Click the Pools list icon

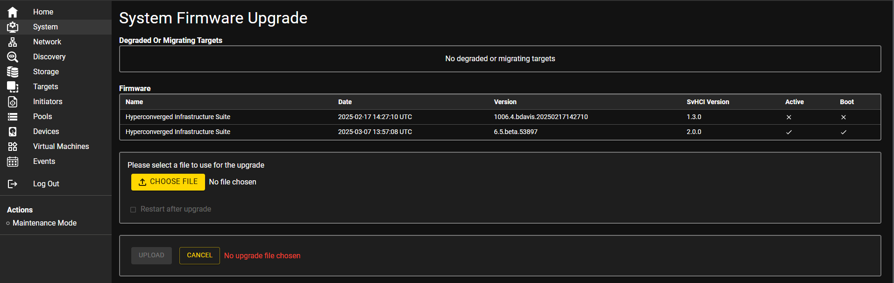(13, 117)
